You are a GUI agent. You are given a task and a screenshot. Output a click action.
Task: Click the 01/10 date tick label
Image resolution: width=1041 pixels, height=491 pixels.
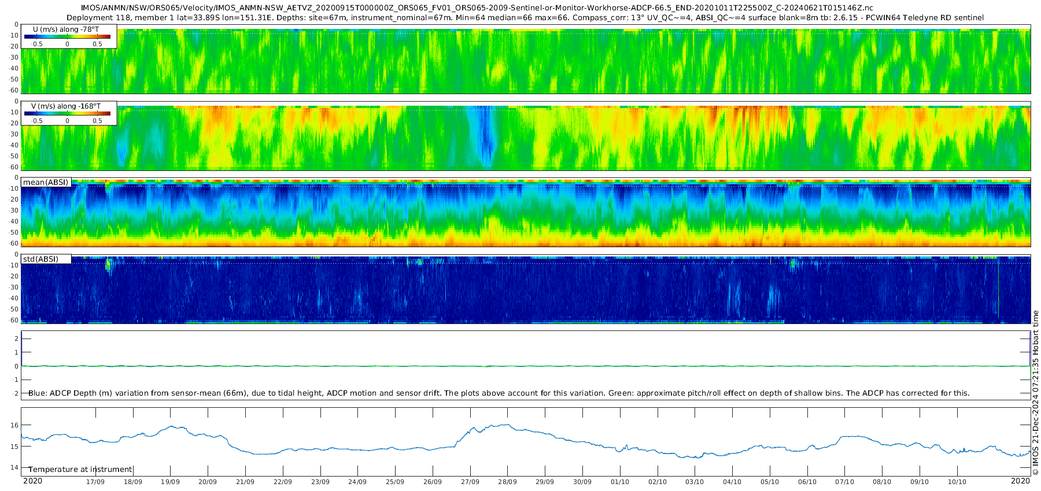[x=620, y=482]
